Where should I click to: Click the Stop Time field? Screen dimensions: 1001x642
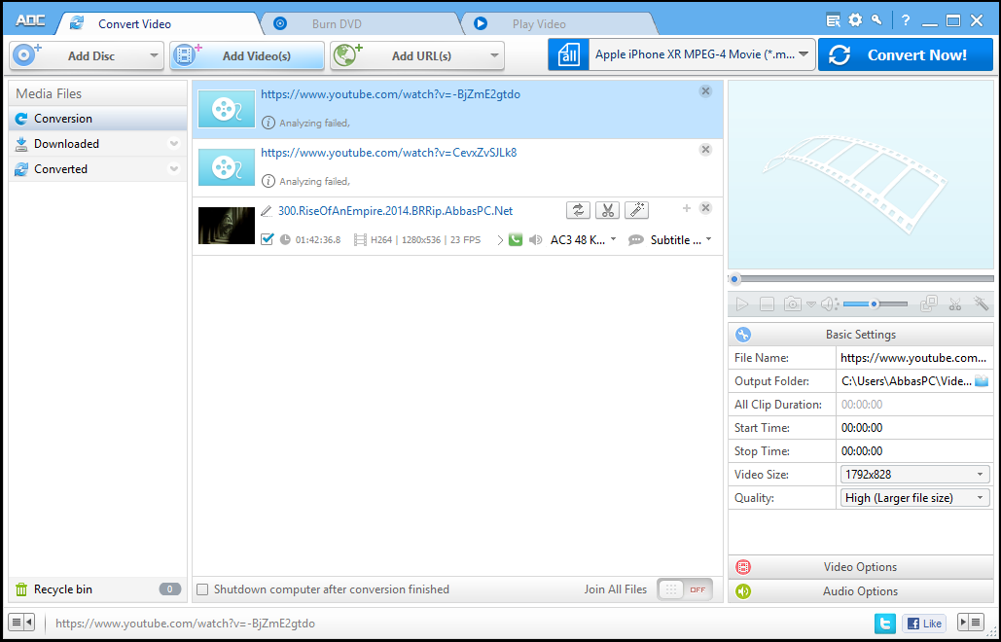[x=914, y=451]
